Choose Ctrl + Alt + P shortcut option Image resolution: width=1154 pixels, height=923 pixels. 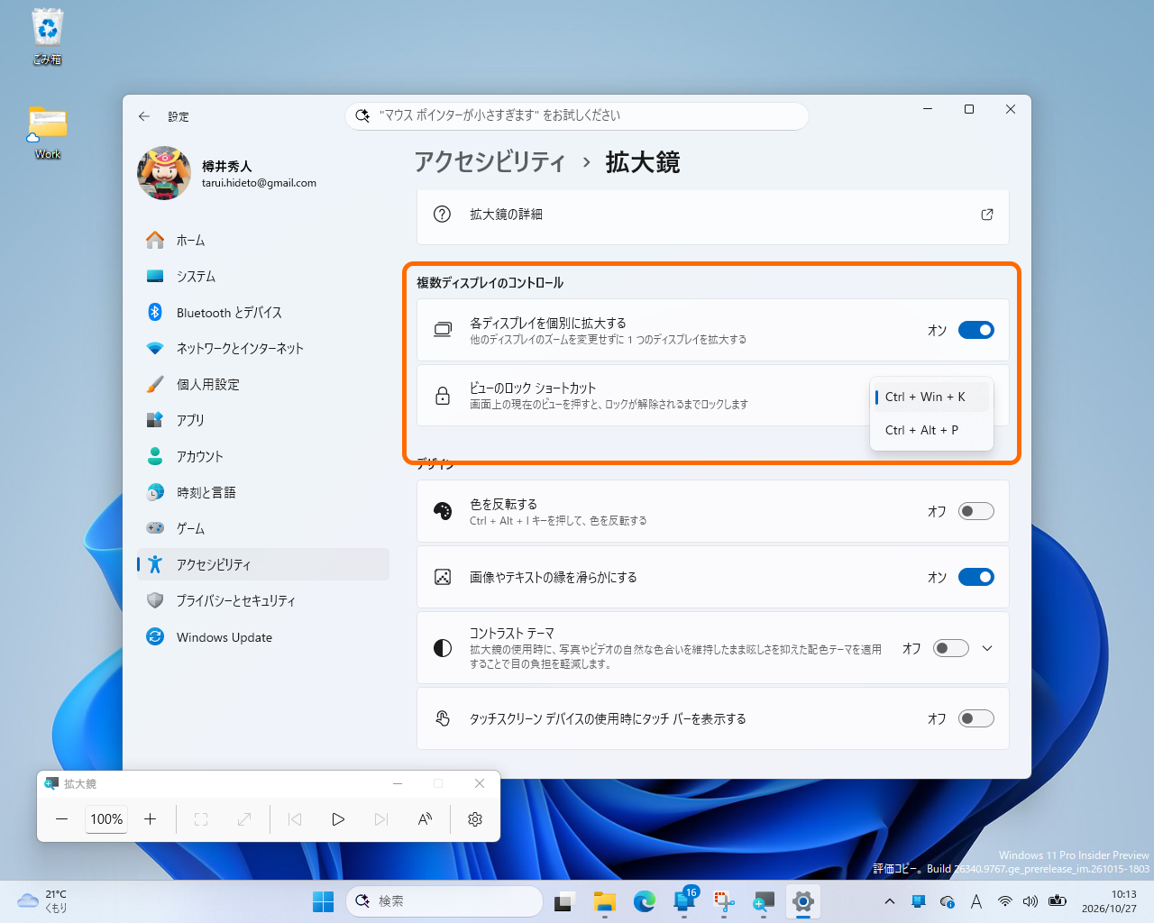[x=931, y=430]
